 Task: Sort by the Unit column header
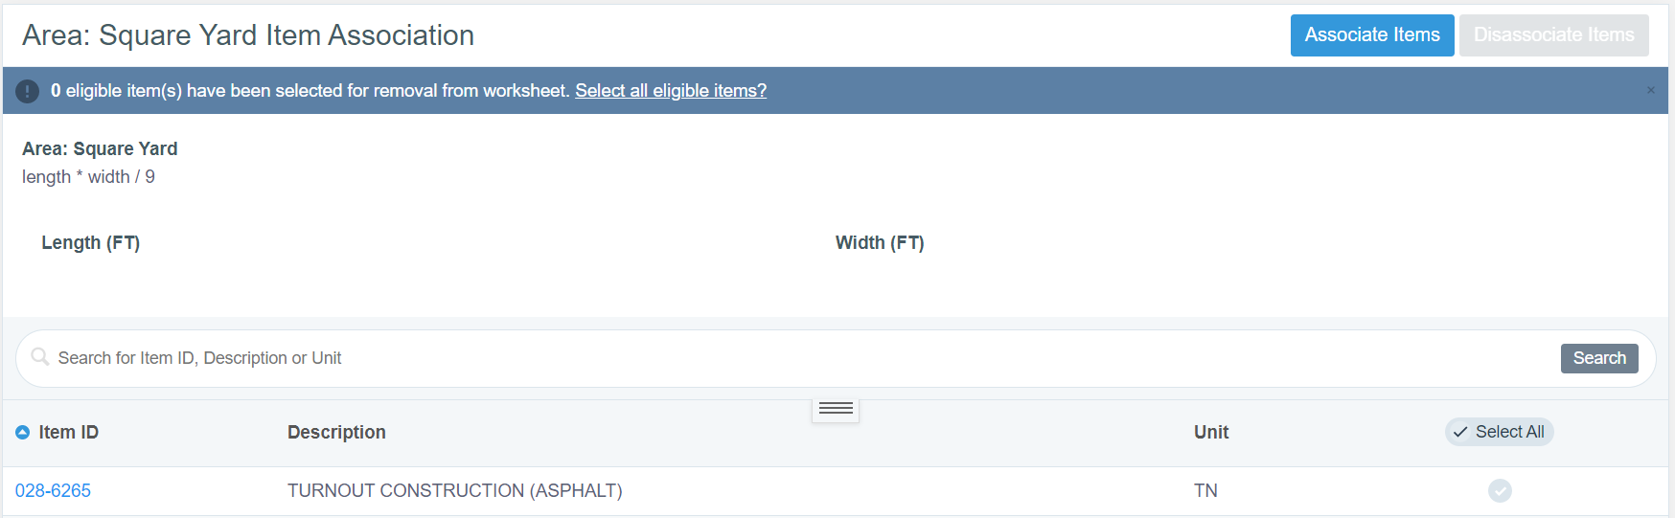(1210, 433)
